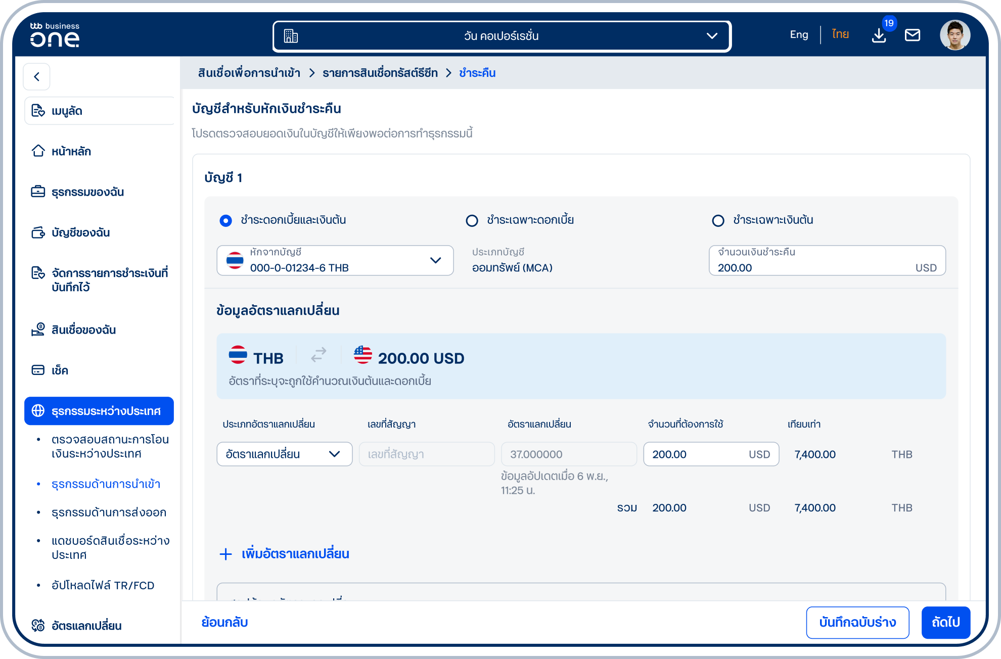The width and height of the screenshot is (1001, 659).
Task: Collapse the sidebar with the back arrow
Action: click(36, 77)
